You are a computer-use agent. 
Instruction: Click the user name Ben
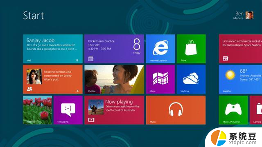(x=239, y=13)
